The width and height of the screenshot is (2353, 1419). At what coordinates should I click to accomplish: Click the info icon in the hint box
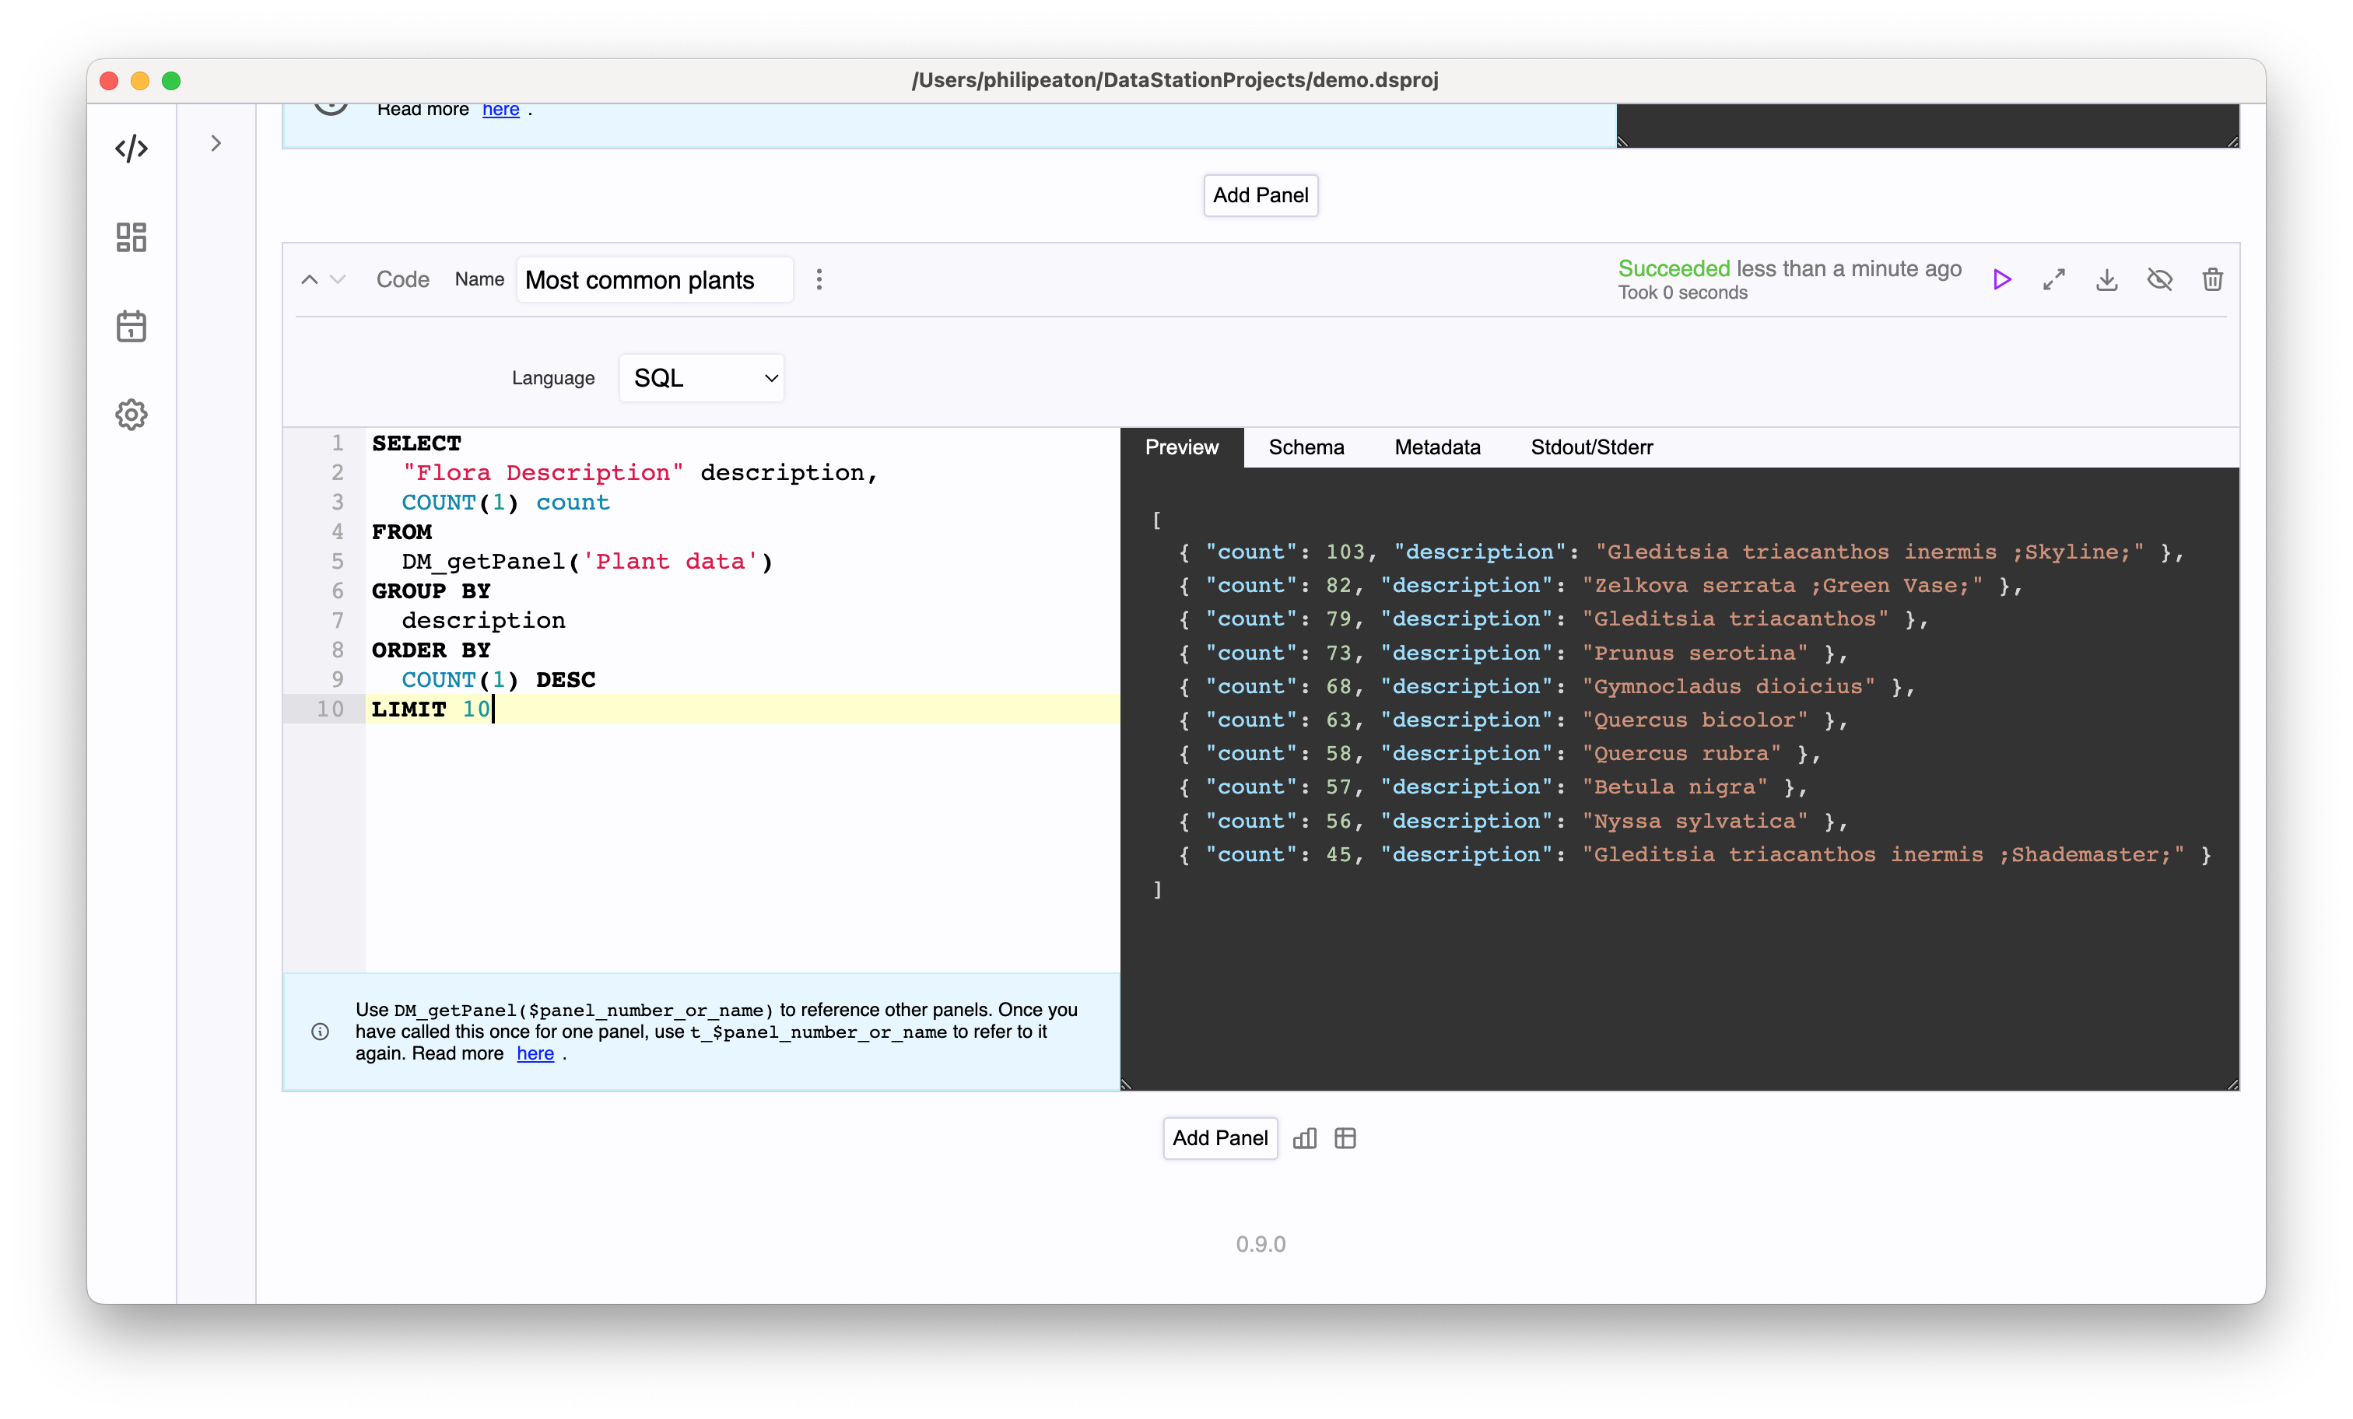point(320,1032)
